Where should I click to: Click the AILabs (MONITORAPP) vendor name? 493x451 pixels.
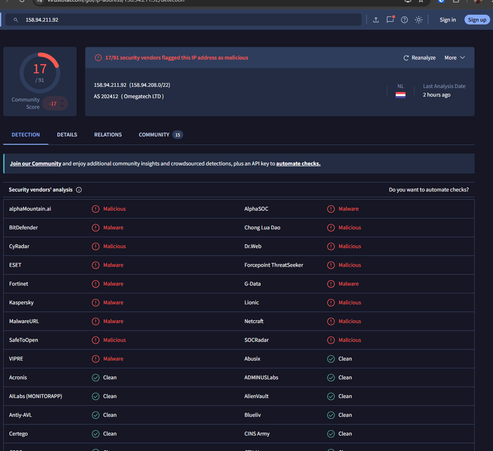coord(36,396)
